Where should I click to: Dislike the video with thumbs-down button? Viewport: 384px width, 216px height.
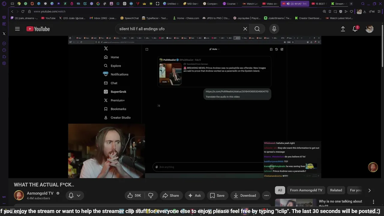coord(151,195)
